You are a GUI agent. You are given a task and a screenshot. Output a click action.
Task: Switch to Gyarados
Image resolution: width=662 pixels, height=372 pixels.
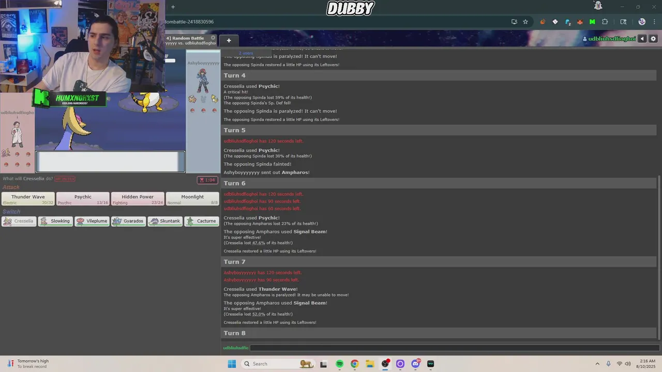pyautogui.click(x=128, y=221)
